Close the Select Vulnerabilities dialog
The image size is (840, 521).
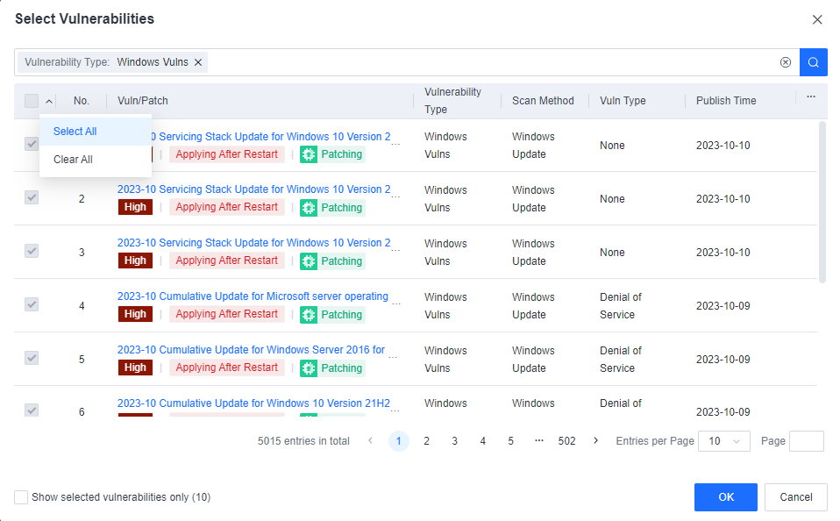[817, 19]
